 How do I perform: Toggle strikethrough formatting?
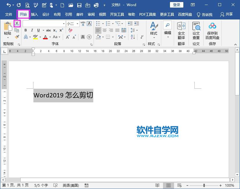click(x=48, y=30)
